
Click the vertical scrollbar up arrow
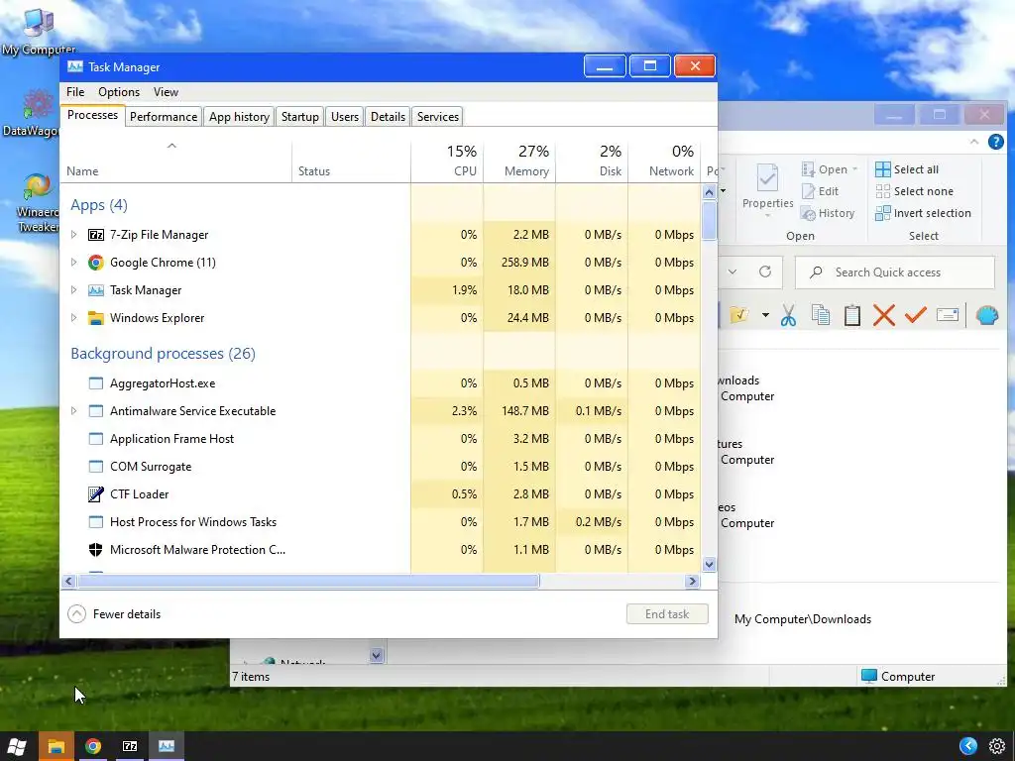point(709,192)
